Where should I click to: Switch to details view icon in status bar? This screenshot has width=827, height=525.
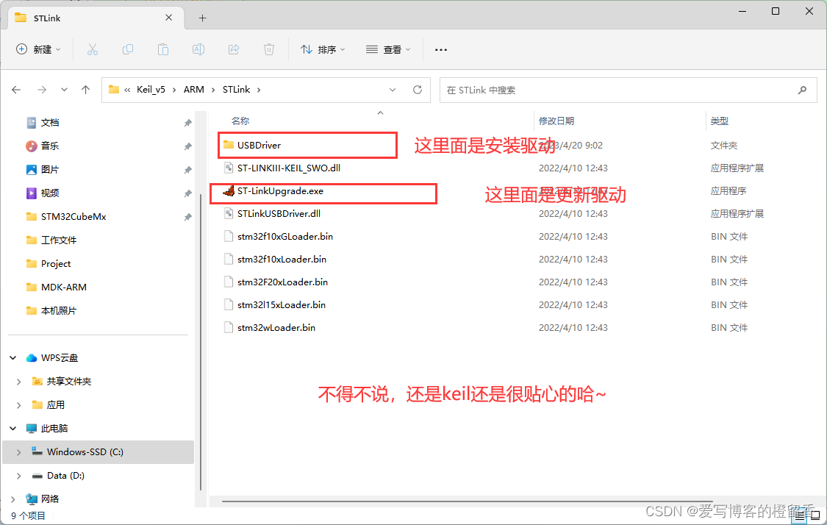pos(800,515)
